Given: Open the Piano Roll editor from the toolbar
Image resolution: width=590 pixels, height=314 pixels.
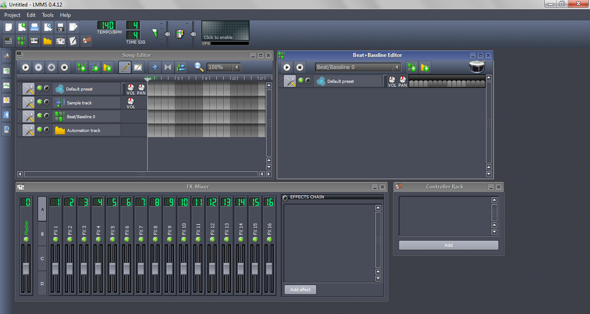Looking at the screenshot, I should 34,41.
